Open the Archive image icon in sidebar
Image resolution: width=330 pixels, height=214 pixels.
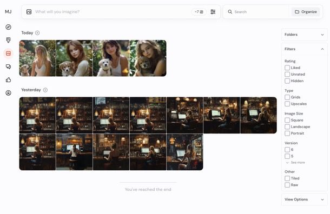point(9,54)
